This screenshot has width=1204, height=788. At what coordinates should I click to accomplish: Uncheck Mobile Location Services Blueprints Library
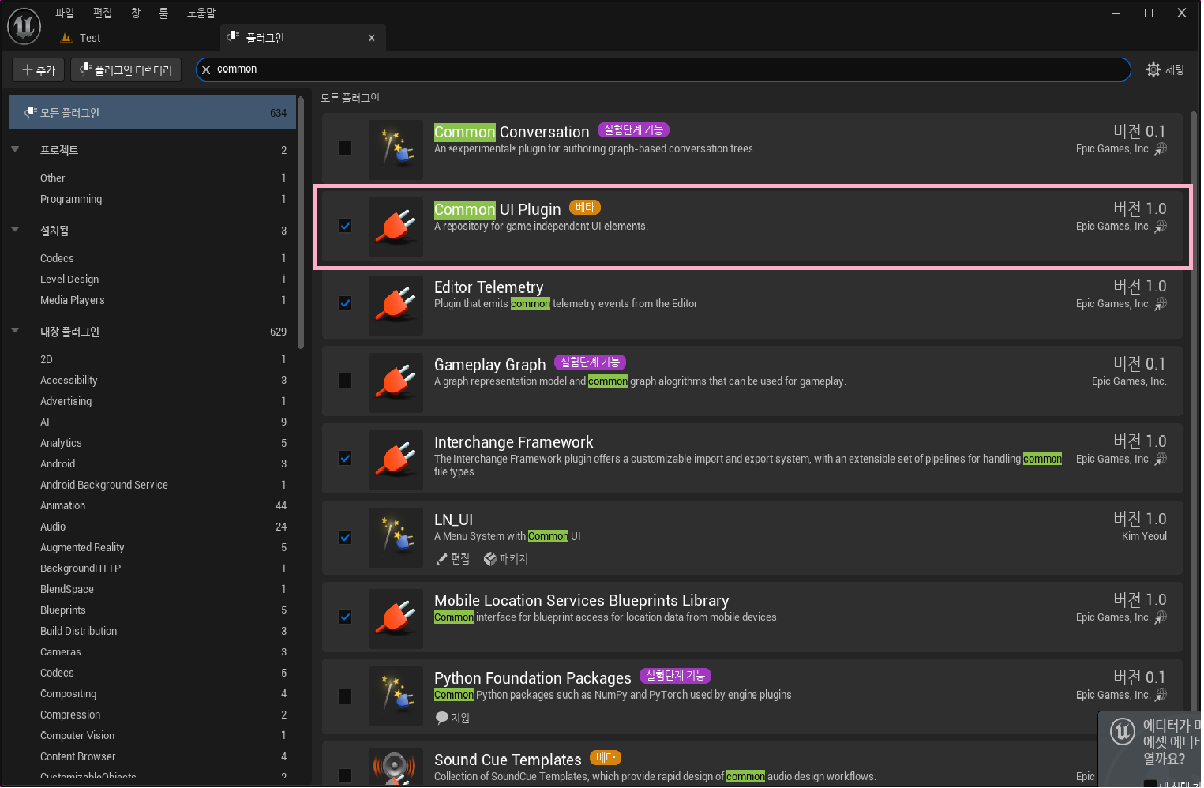(x=345, y=617)
